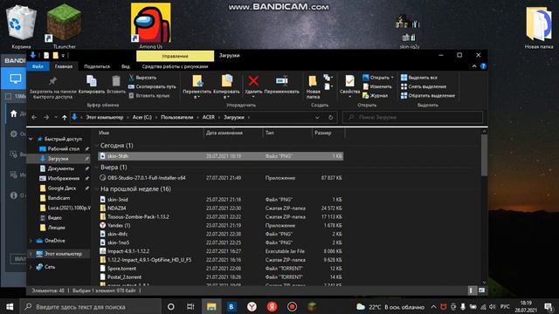Open Among Us desktop shortcut
The height and width of the screenshot is (314, 559).
[150, 26]
